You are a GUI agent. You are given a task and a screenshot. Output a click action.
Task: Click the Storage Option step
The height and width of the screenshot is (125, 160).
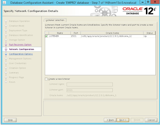[17, 40]
